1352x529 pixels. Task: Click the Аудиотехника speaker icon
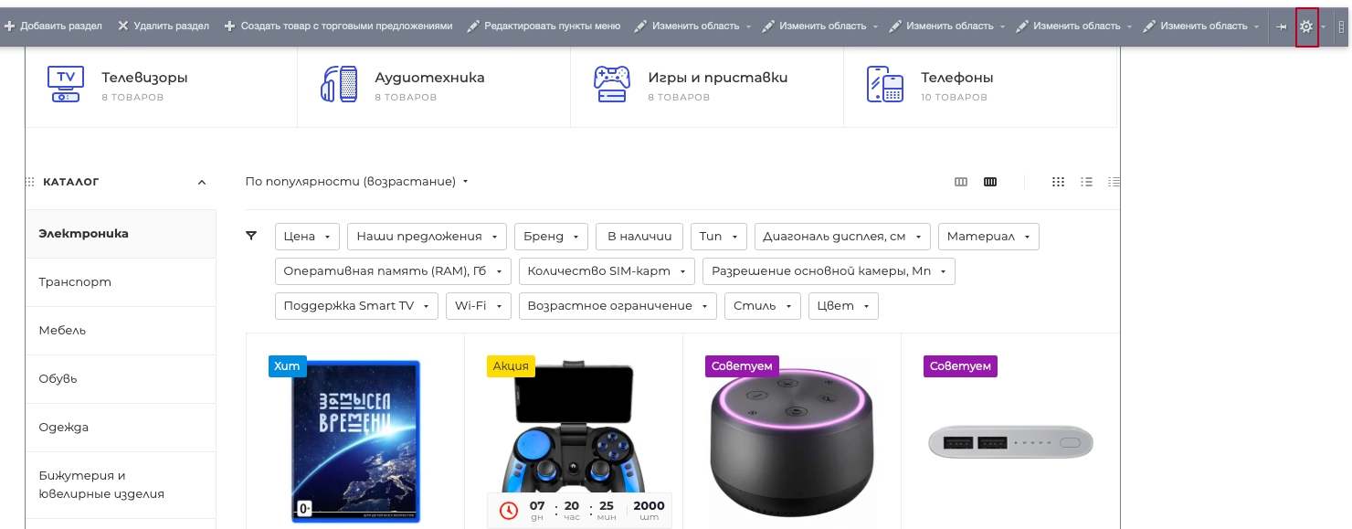coord(339,84)
